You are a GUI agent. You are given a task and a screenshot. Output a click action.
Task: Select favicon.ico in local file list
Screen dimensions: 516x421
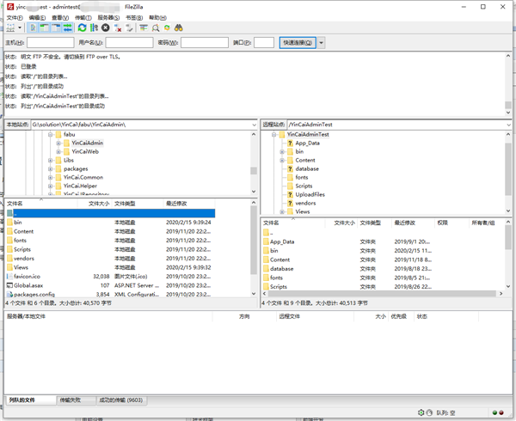(x=28, y=277)
